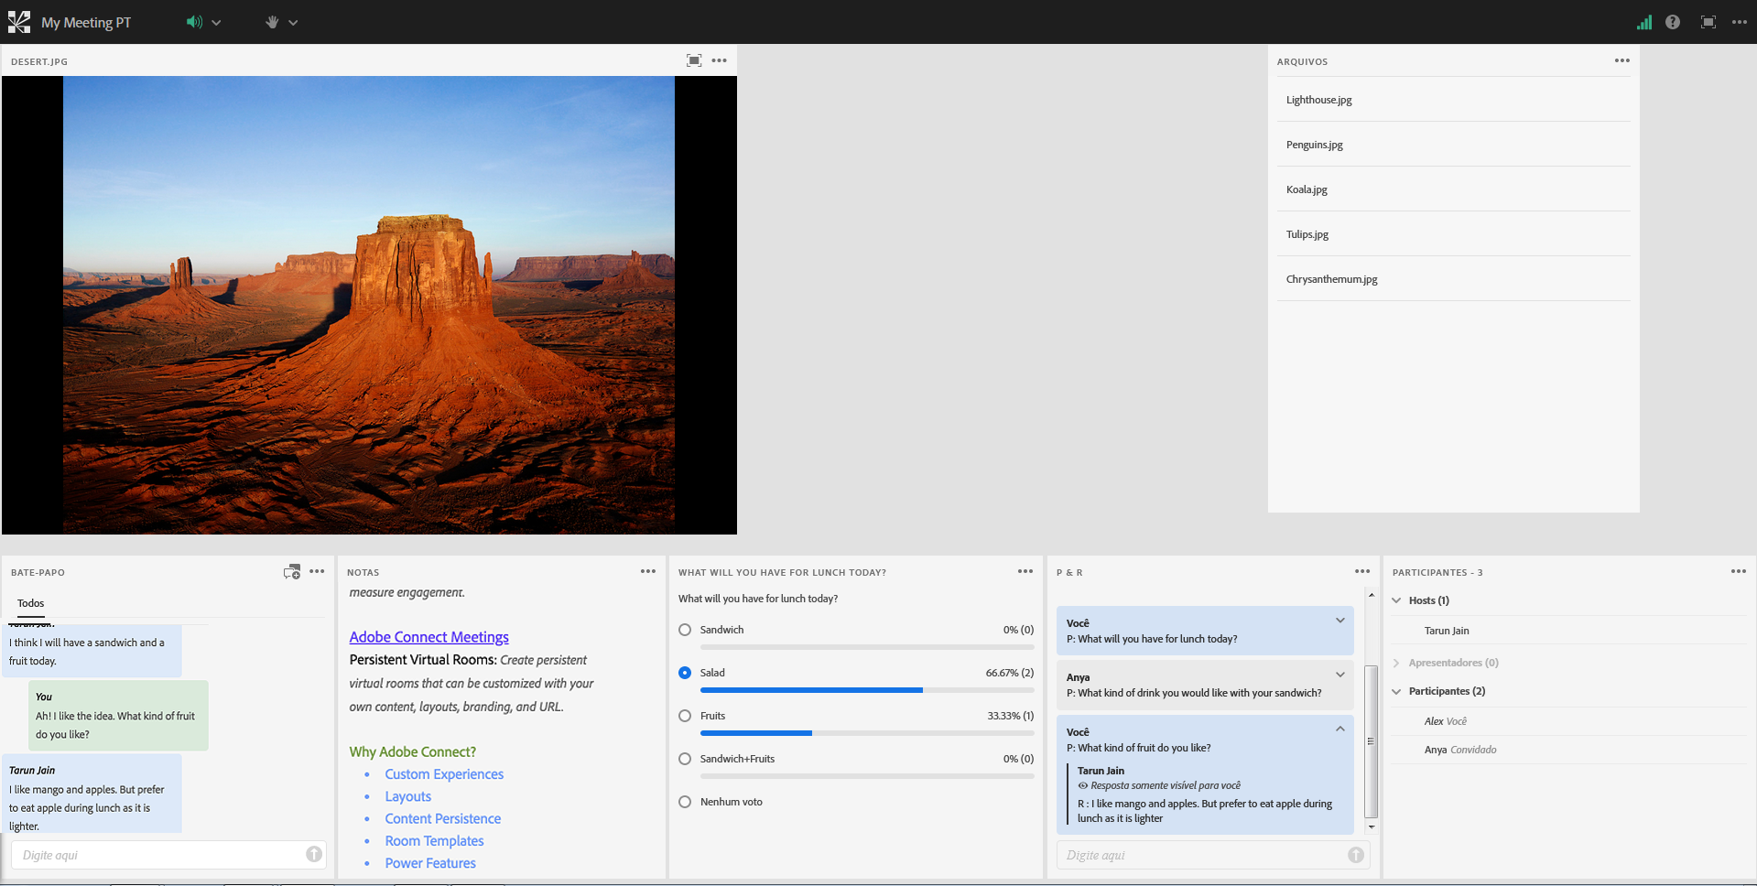Open the Notas pod options menu
1757x886 pixels.
pyautogui.click(x=647, y=571)
